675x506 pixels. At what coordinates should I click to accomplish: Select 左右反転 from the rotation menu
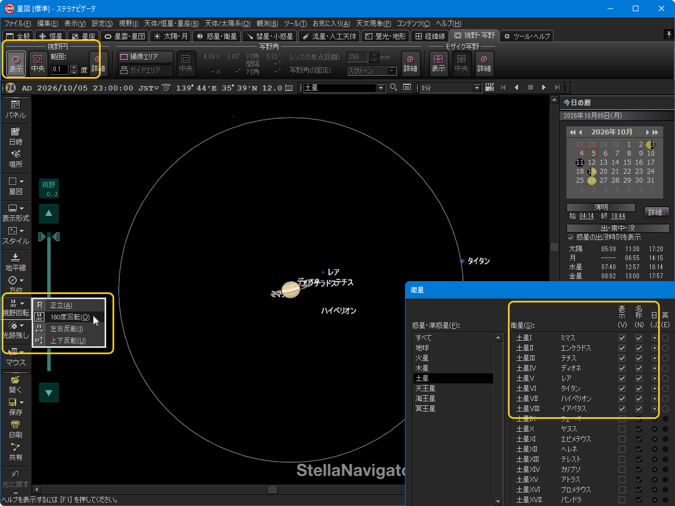point(66,329)
